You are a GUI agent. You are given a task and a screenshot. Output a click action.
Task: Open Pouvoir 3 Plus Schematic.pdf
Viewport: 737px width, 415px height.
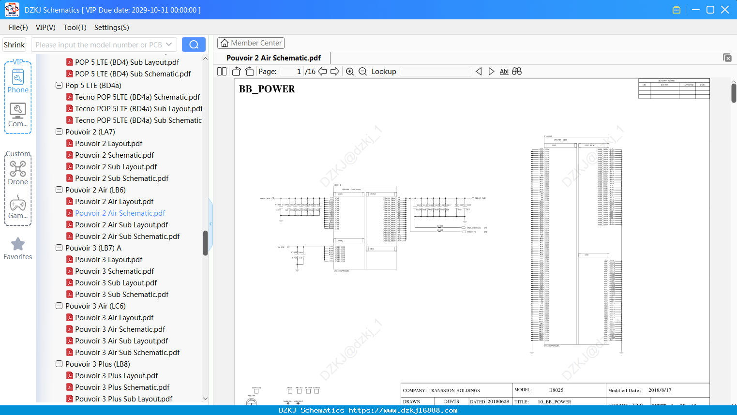click(122, 387)
